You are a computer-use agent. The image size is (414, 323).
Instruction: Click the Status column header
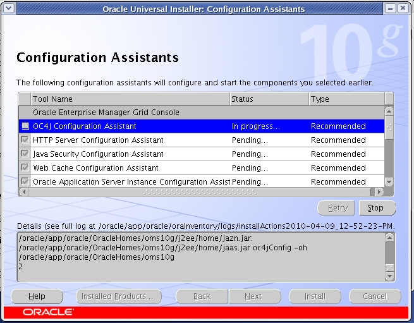coord(269,99)
